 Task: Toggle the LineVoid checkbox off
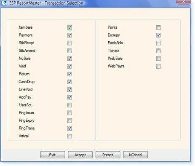[x=69, y=89]
